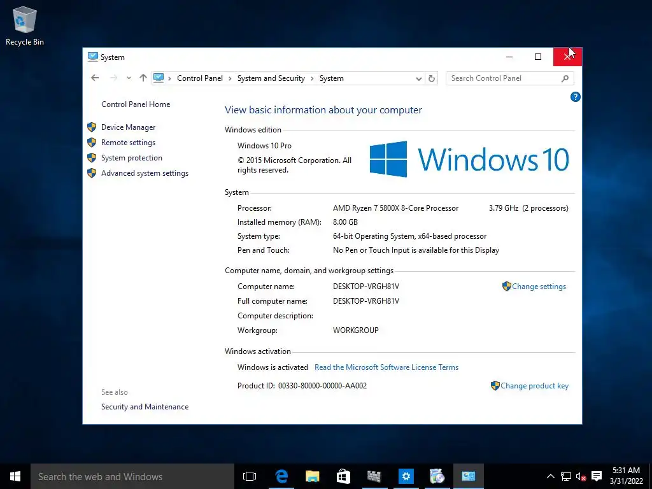Expand chevron after System and Security

coord(312,78)
